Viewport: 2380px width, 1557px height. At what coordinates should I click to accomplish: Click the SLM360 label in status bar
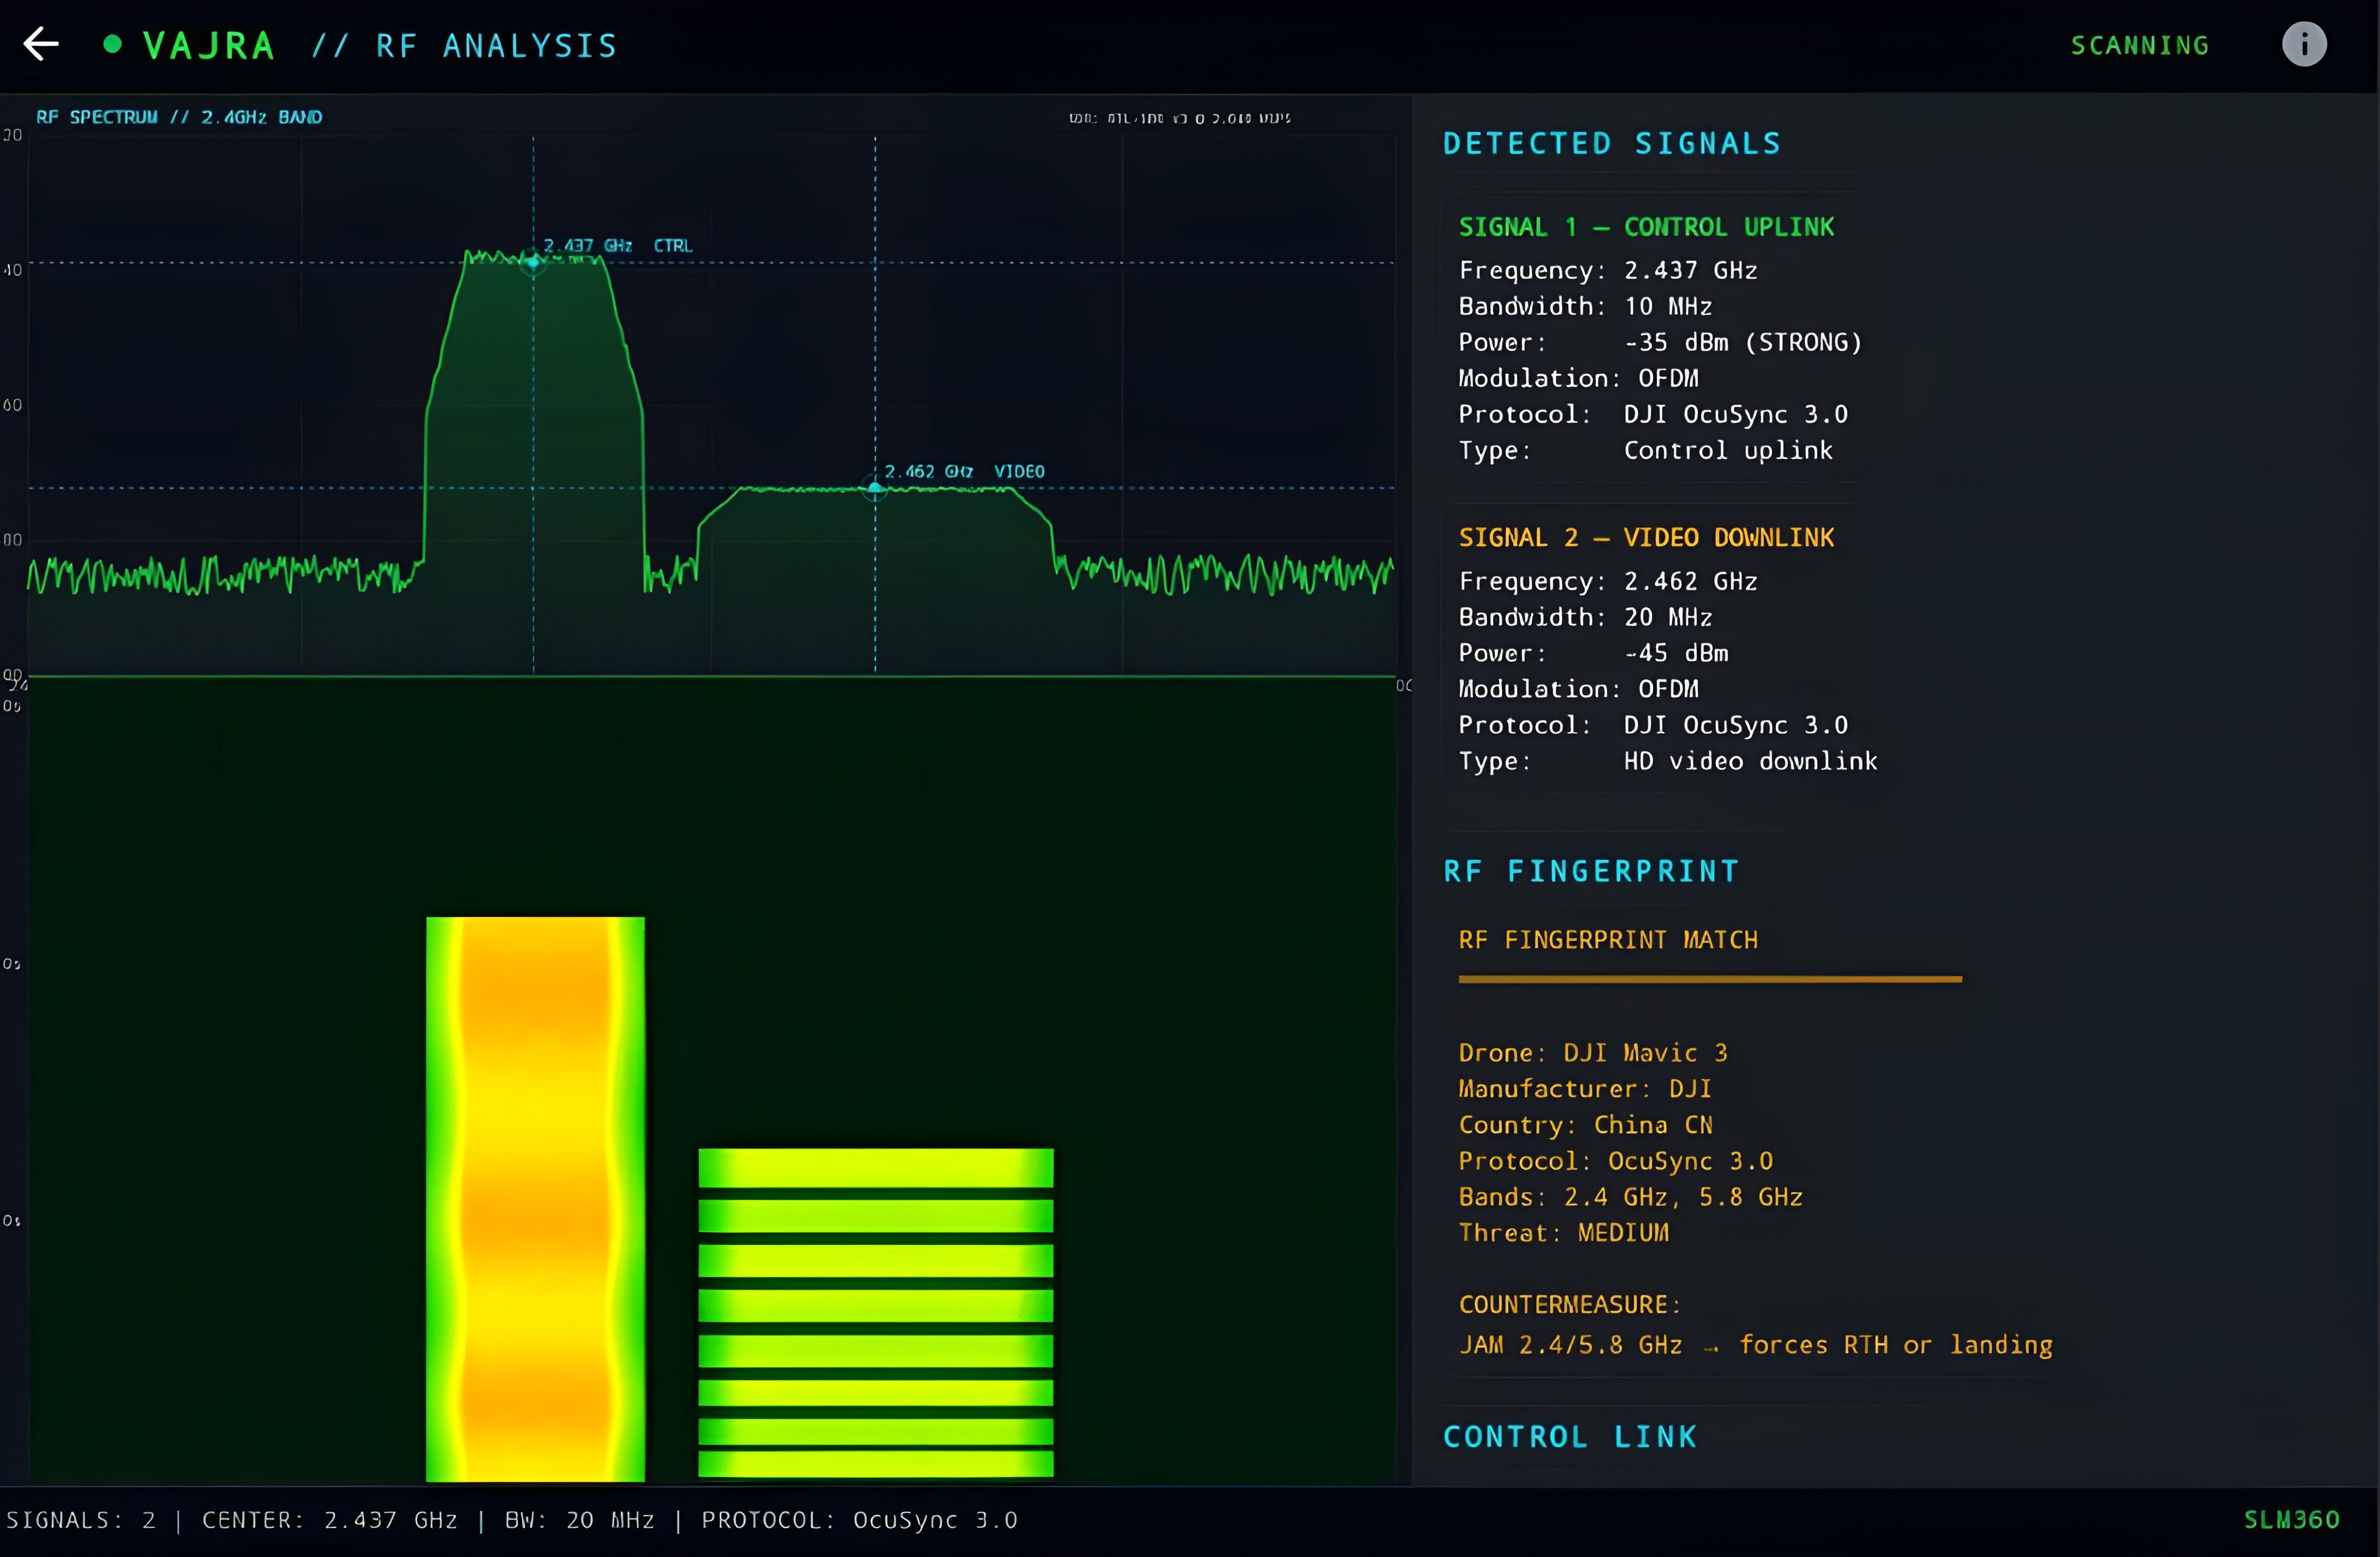(x=2291, y=1520)
